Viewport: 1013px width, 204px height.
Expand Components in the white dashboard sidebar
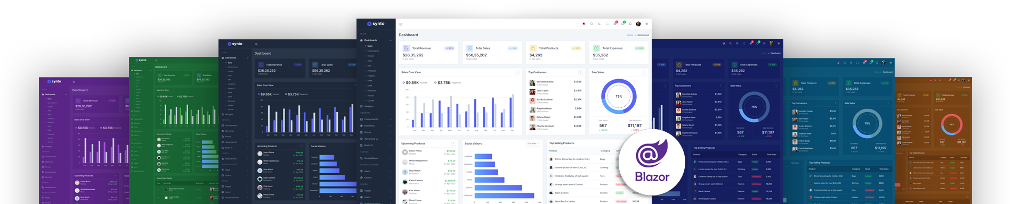376,119
